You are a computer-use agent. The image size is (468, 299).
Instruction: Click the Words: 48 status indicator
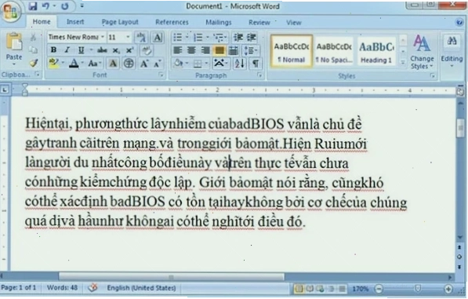click(62, 288)
